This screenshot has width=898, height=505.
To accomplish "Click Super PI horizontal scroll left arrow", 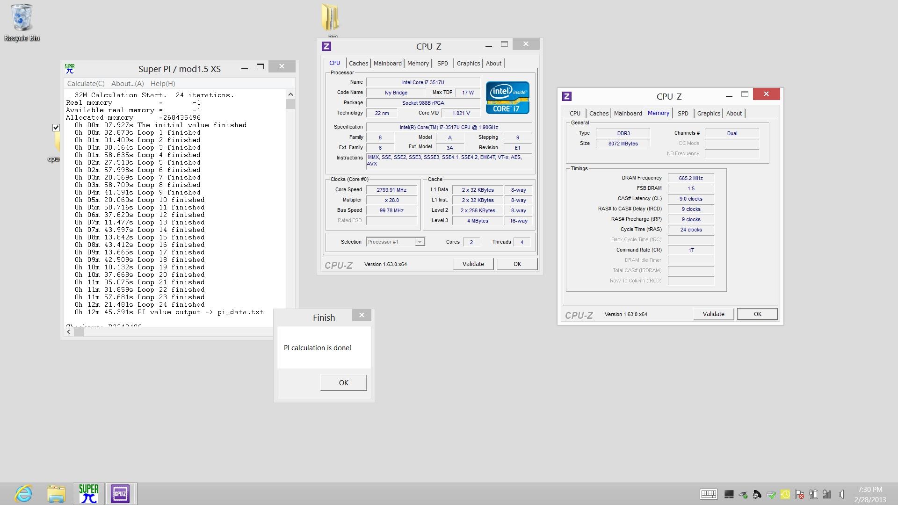I will pos(69,332).
